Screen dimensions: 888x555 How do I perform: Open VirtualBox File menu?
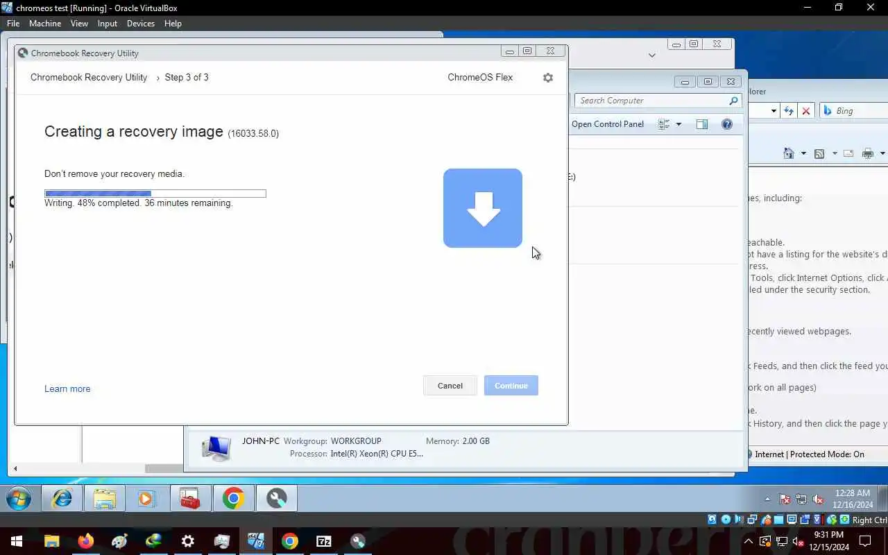point(13,23)
